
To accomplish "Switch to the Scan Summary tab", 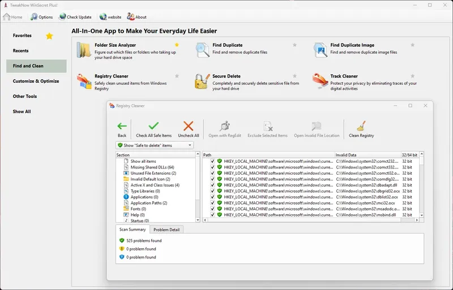I will pyautogui.click(x=133, y=230).
